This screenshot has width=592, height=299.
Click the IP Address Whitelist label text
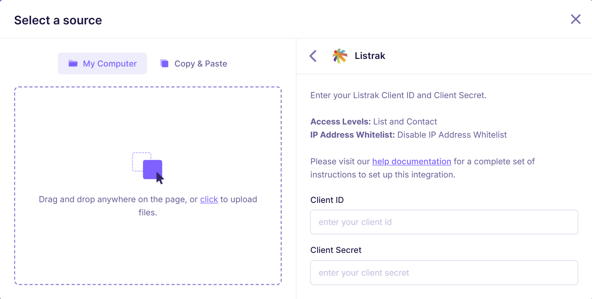click(352, 135)
